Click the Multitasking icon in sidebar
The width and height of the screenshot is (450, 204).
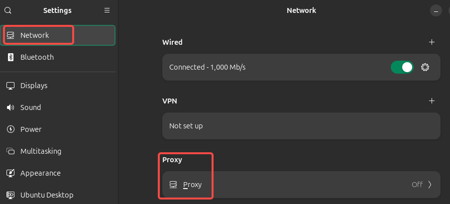(10, 151)
